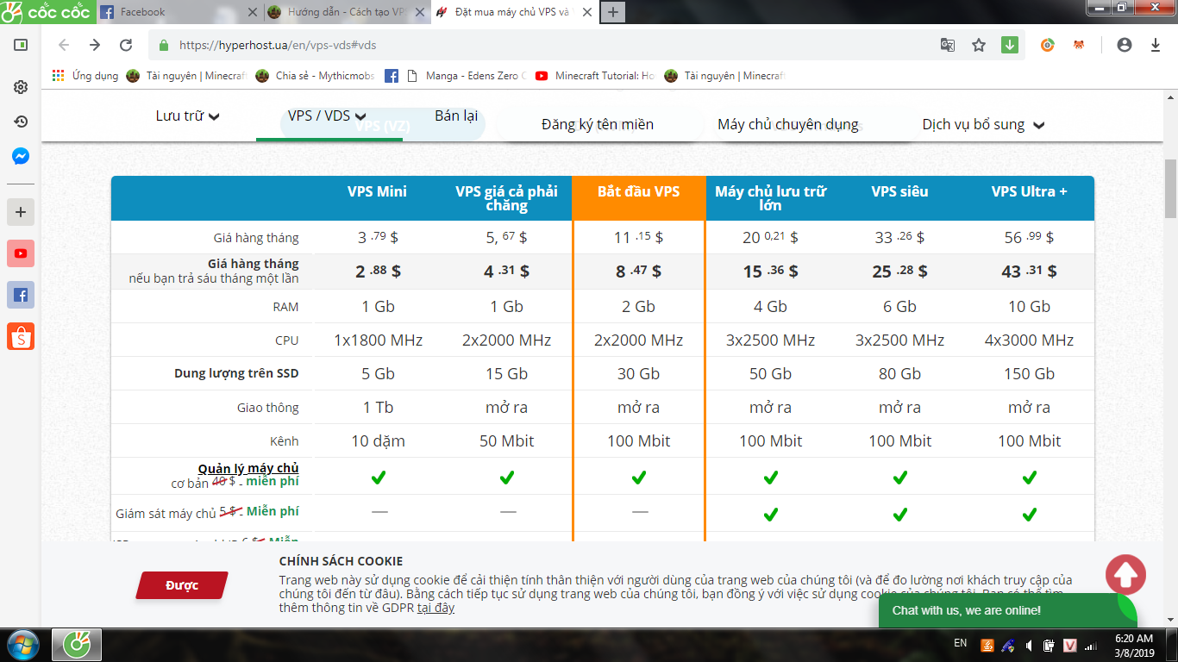Image resolution: width=1178 pixels, height=662 pixels.
Task: Open the Facebook icon in the bookmarks bar
Action: pos(392,76)
